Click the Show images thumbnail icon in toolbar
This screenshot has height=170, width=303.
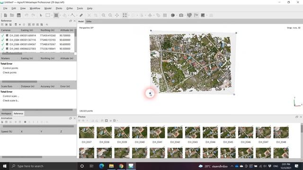(203, 15)
